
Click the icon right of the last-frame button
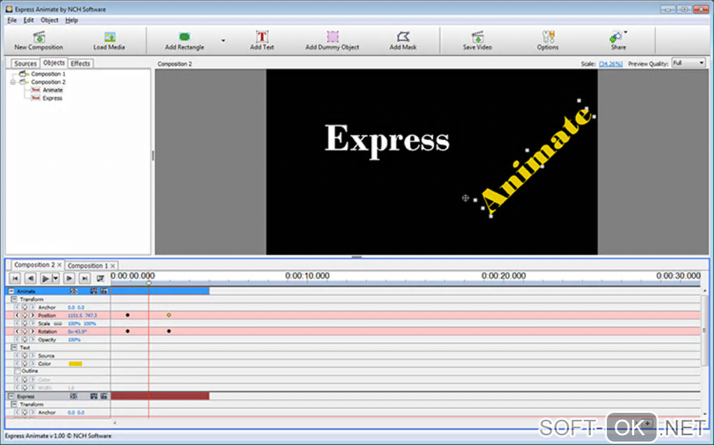(x=100, y=278)
